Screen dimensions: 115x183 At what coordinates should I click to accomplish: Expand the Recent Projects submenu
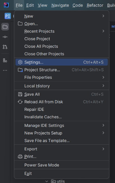(62, 31)
